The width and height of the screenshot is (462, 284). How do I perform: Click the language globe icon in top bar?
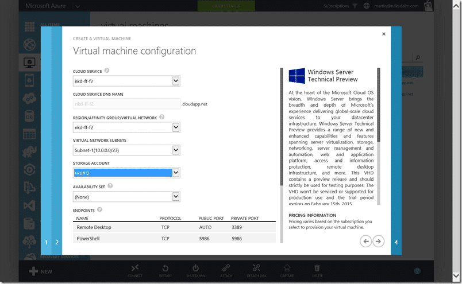[366, 6]
